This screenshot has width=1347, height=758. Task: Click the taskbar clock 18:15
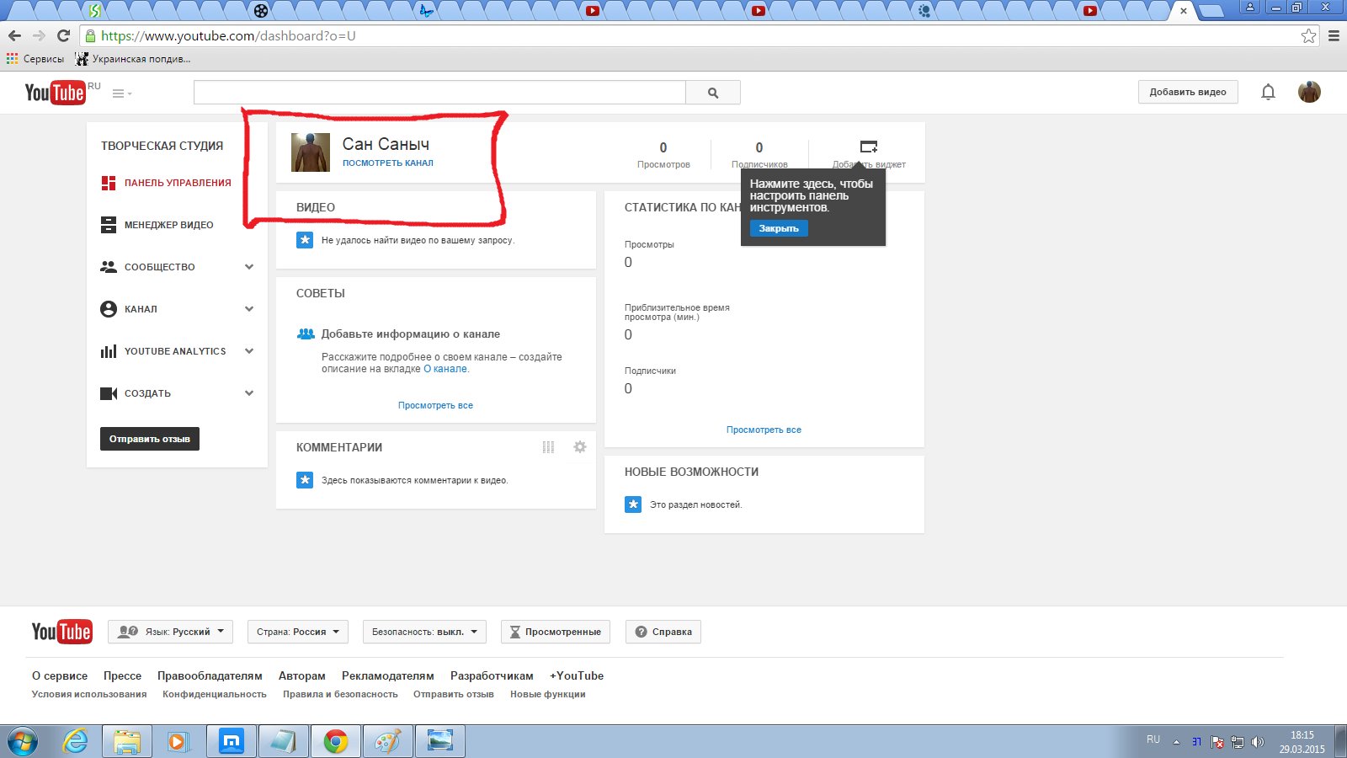tap(1302, 735)
